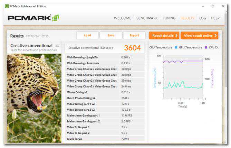
Task: Click the GPU Temperature blue legend swatch
Action: tap(176, 47)
